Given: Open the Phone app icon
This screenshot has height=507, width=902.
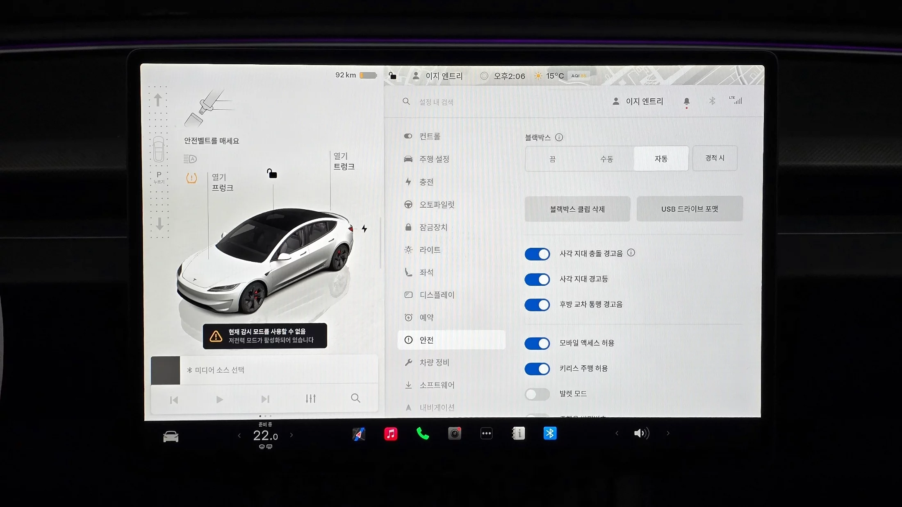Looking at the screenshot, I should pos(422,433).
